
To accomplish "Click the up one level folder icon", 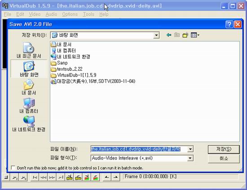I will click(x=177, y=35).
